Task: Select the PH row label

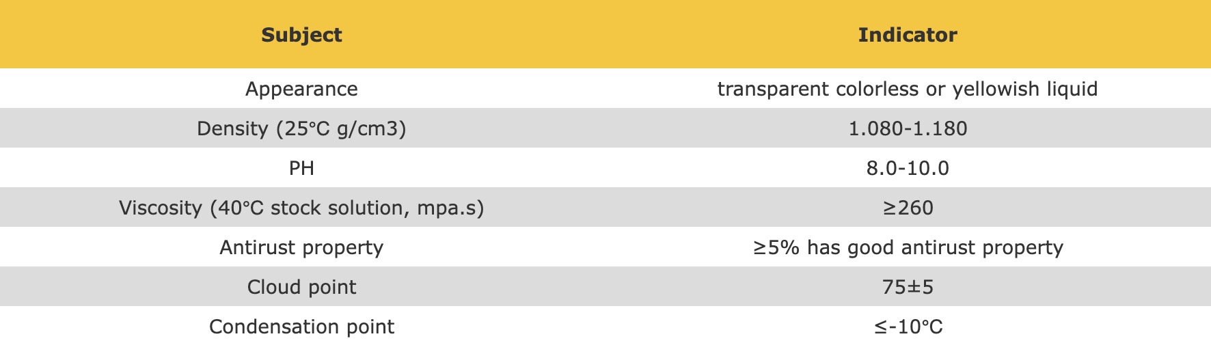Action: 301,168
